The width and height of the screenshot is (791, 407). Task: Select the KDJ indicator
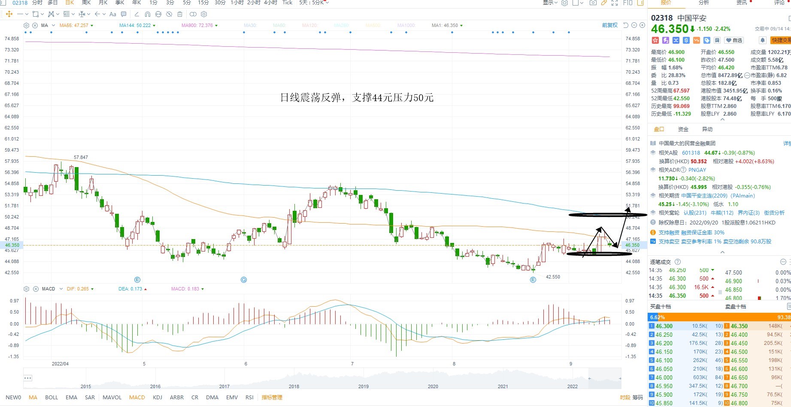coord(158,398)
